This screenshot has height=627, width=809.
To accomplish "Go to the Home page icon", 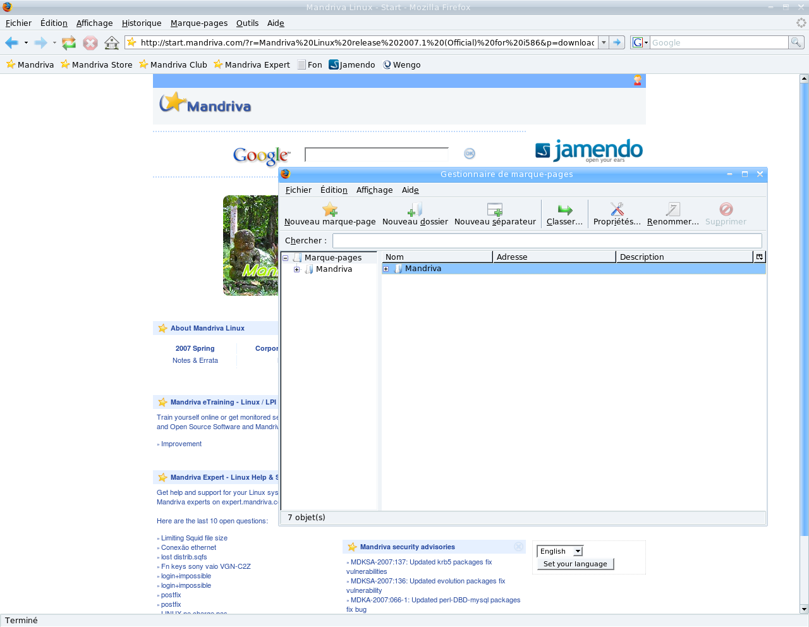I will 112,42.
